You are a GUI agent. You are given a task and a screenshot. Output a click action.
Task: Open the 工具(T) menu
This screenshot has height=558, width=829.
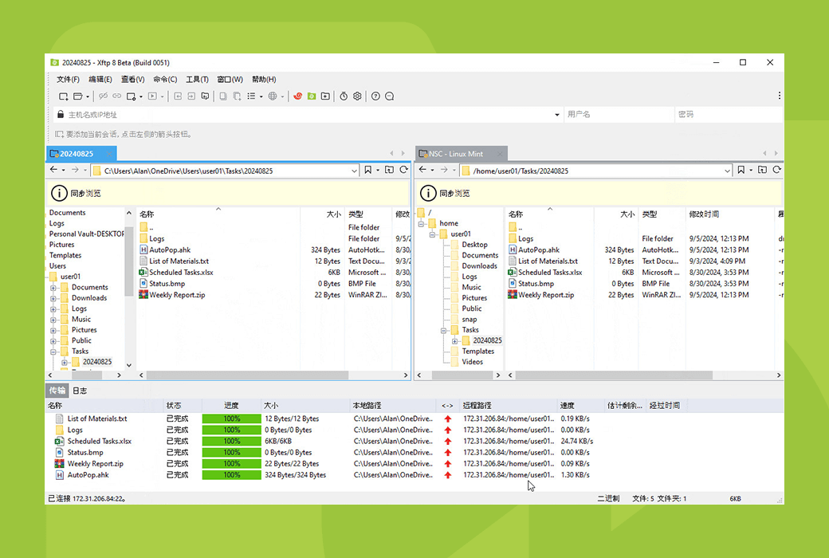tap(197, 80)
